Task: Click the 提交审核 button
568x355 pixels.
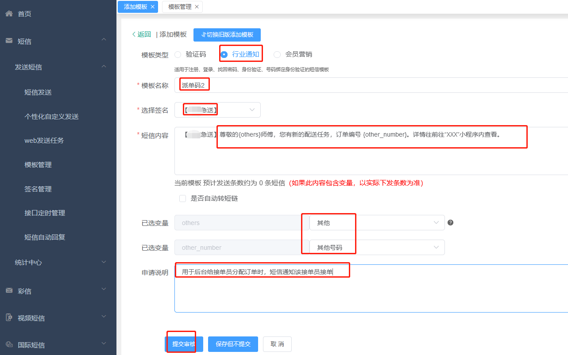Action: (x=184, y=344)
